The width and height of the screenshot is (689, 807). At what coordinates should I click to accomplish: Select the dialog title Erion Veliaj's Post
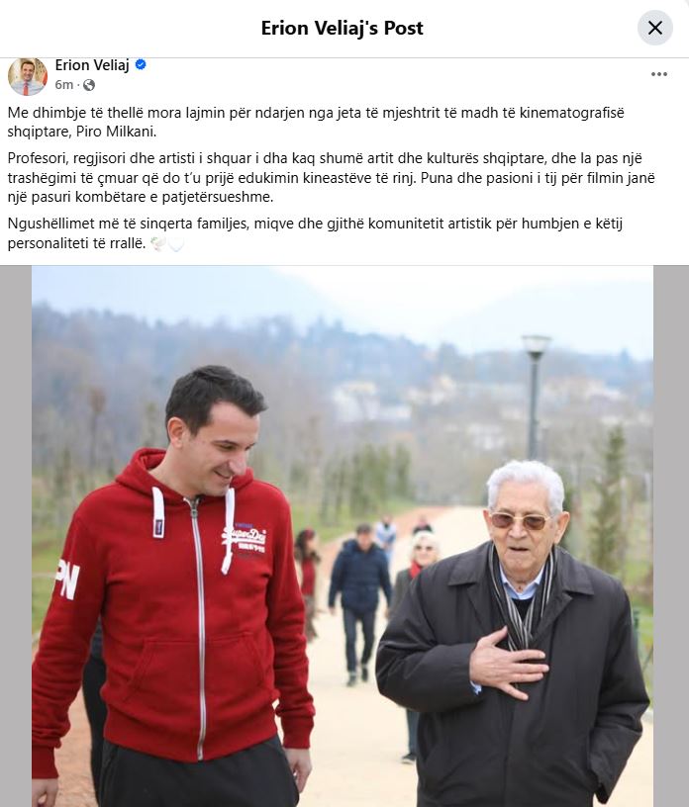(343, 28)
